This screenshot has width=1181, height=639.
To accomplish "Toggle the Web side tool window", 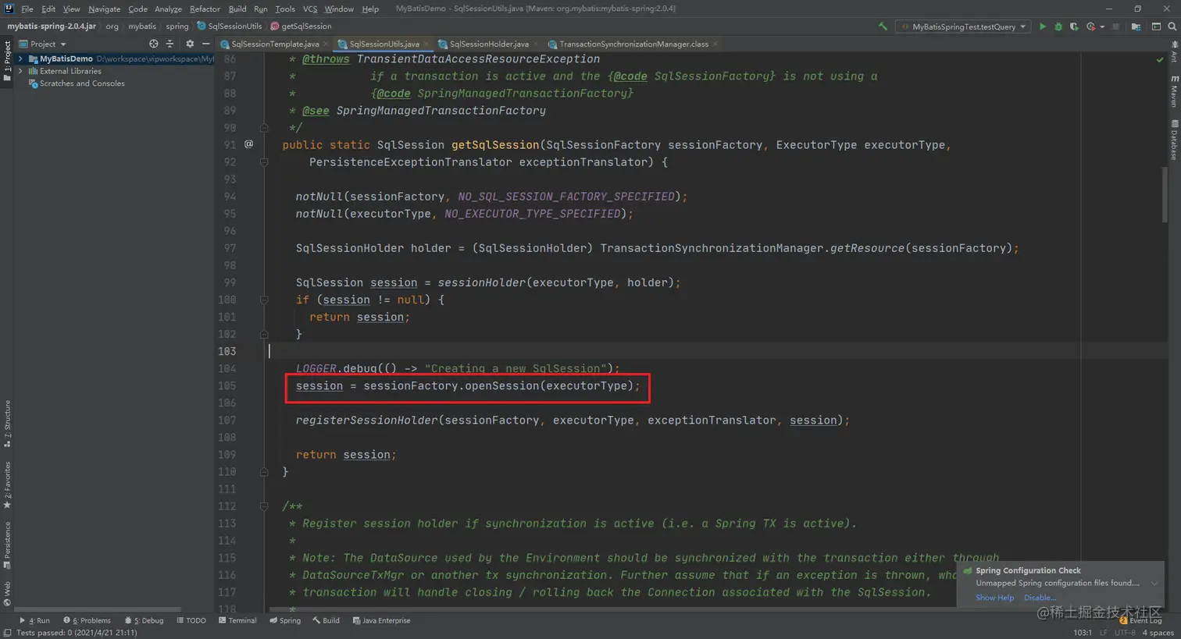I will click(7, 593).
